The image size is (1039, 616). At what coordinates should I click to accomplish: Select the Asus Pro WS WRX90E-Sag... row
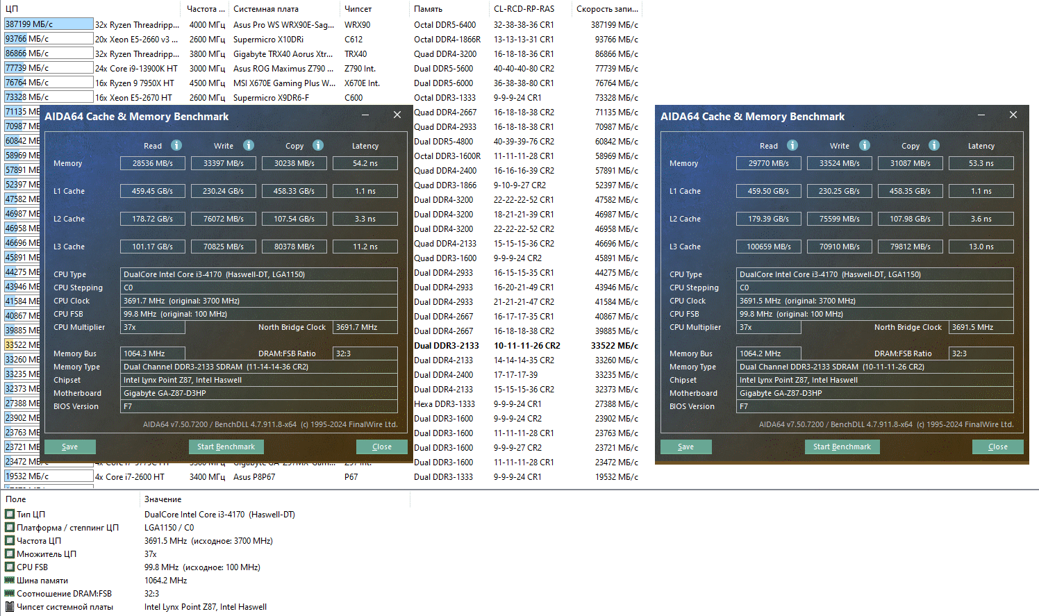pos(283,24)
